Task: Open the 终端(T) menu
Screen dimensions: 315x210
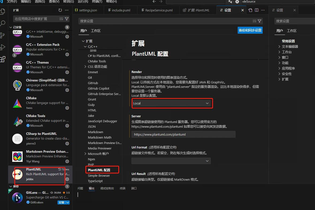Action: click(97, 2)
